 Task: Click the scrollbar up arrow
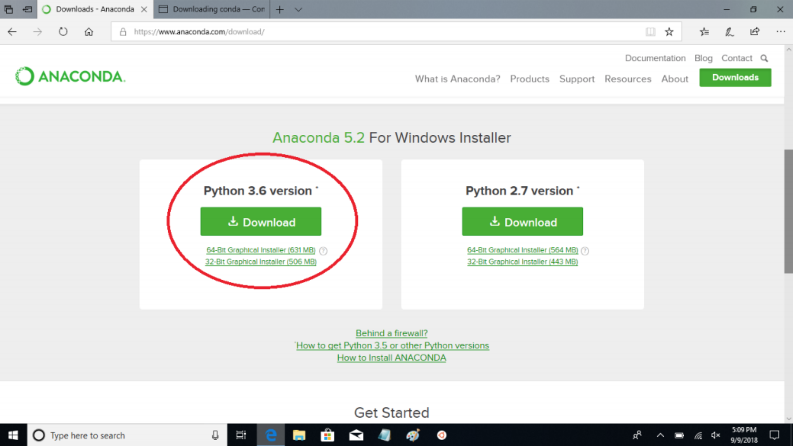[788, 50]
